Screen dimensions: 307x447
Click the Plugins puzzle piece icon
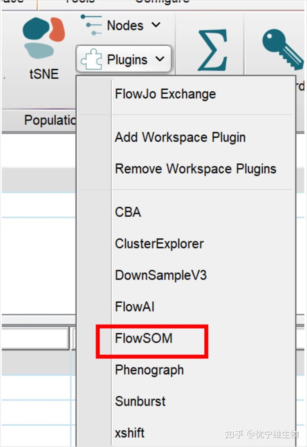91,59
